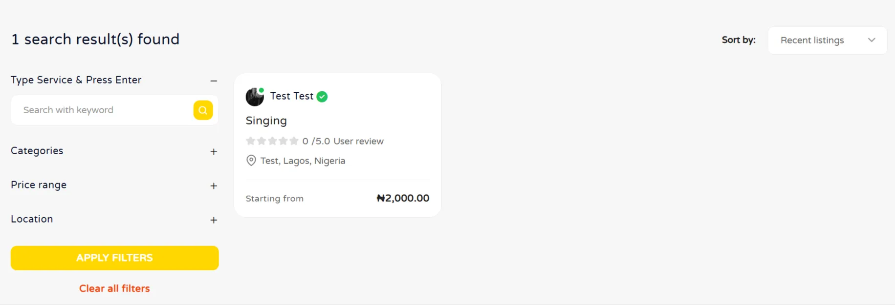Open the Recent listings sort dropdown

coord(827,41)
